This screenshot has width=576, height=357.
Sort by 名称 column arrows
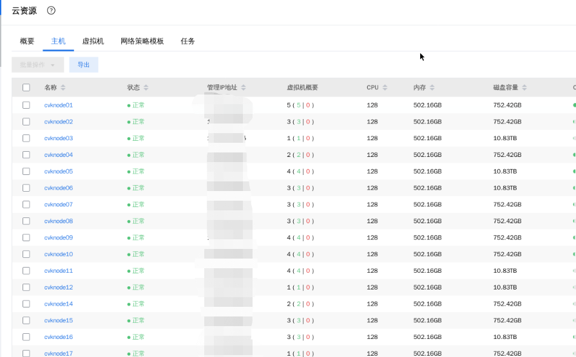point(63,87)
